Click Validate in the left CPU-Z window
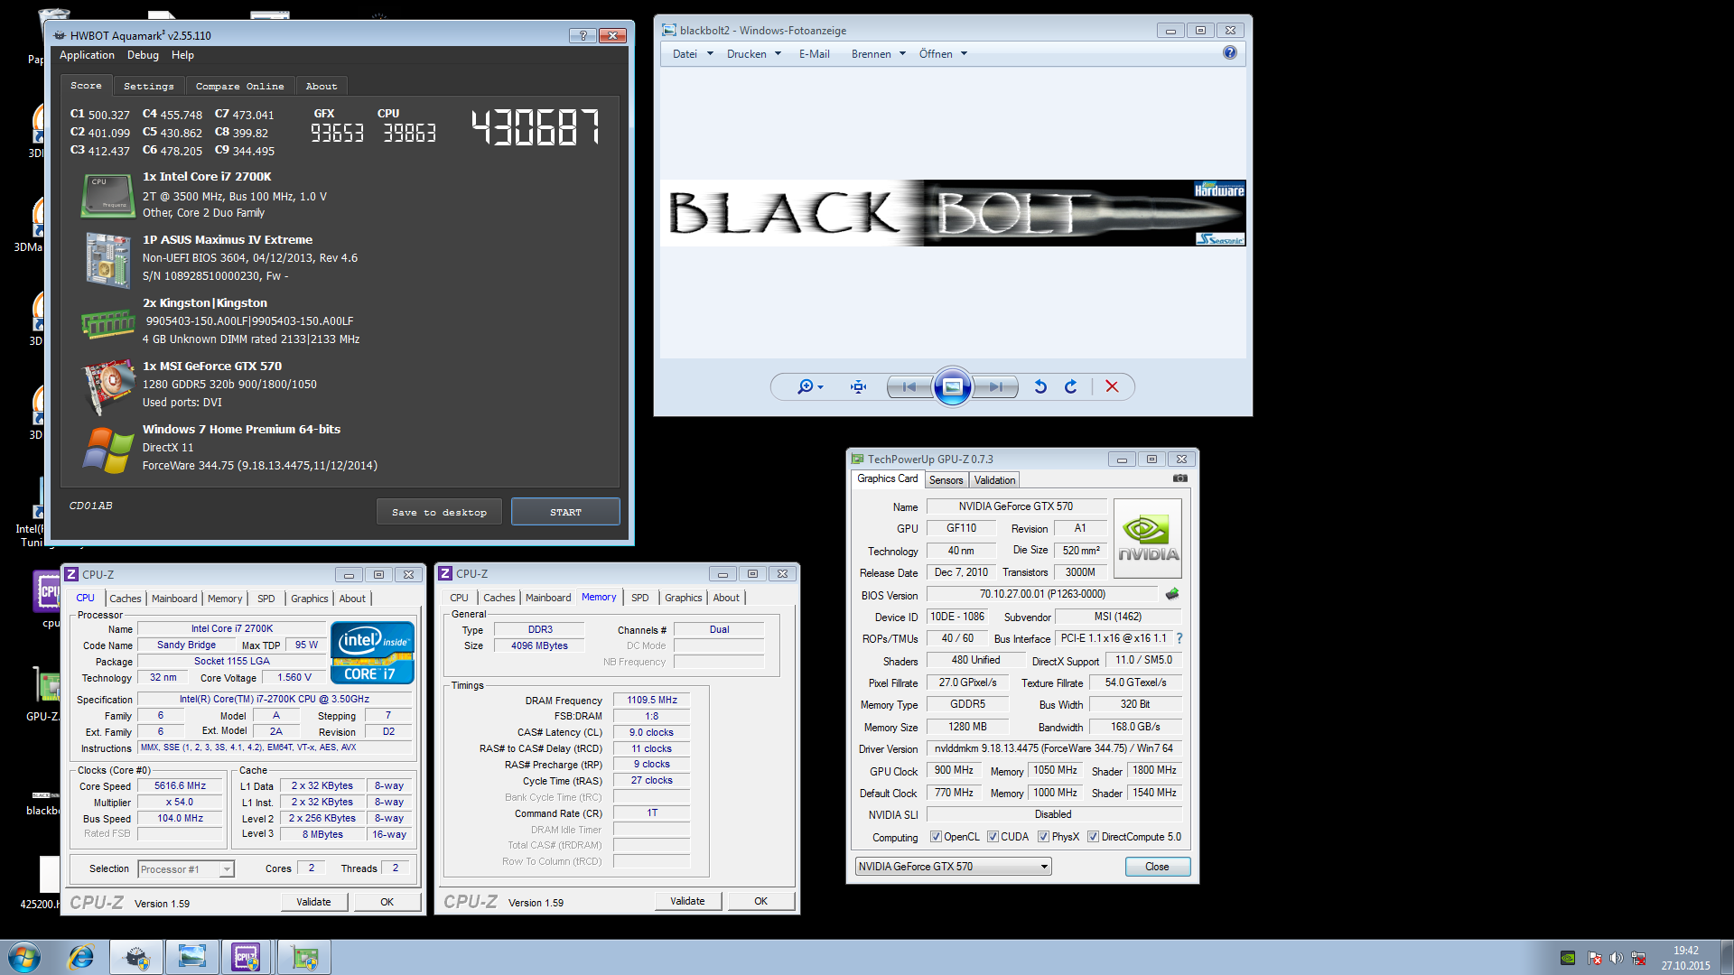Viewport: 1734px width, 975px height. (313, 901)
